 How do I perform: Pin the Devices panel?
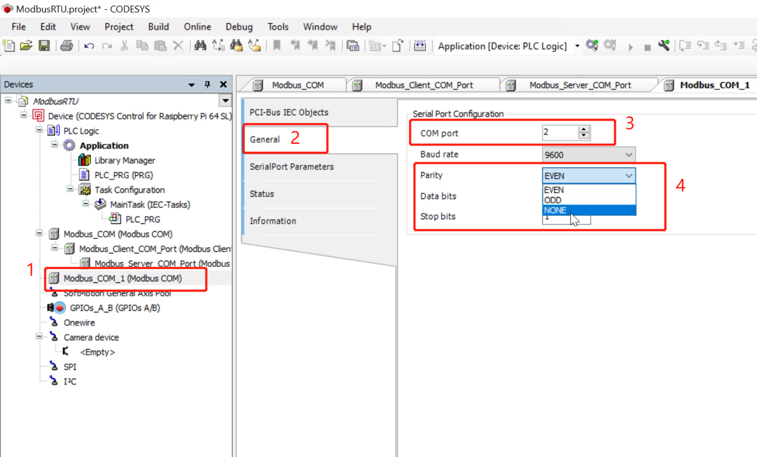(x=207, y=85)
